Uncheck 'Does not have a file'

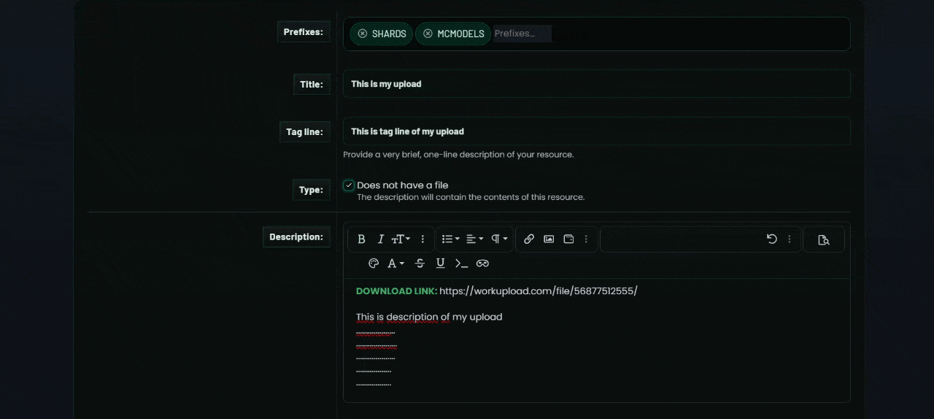[x=349, y=185]
